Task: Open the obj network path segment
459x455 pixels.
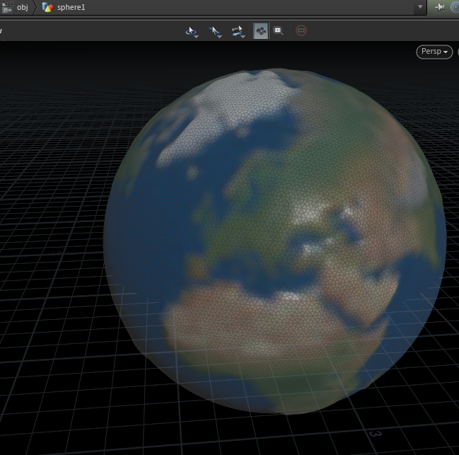Action: click(x=22, y=7)
